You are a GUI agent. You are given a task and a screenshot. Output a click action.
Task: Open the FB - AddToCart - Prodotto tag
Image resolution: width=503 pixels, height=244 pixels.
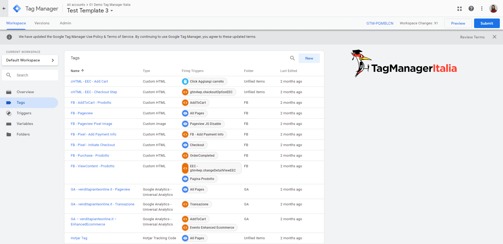(91, 103)
